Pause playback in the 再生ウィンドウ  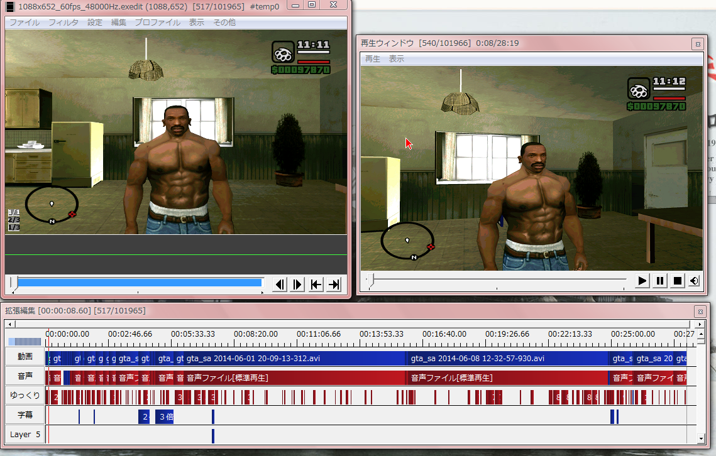[x=660, y=281]
